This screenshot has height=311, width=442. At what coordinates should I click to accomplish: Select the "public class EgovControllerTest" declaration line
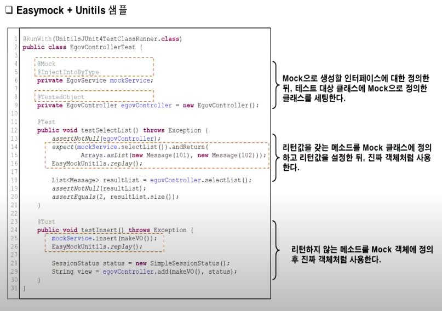[83, 47]
